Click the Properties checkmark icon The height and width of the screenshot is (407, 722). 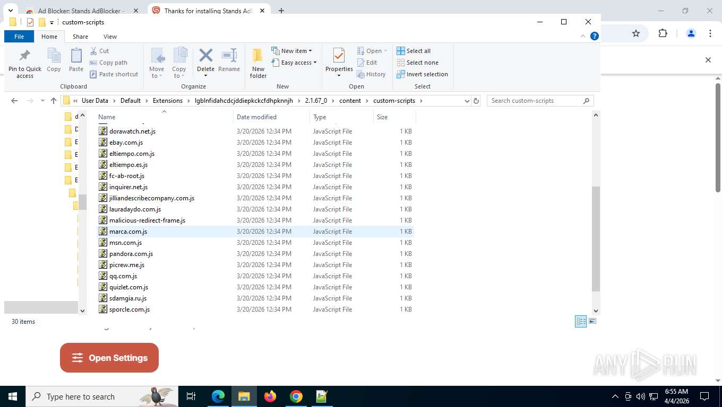point(339,56)
